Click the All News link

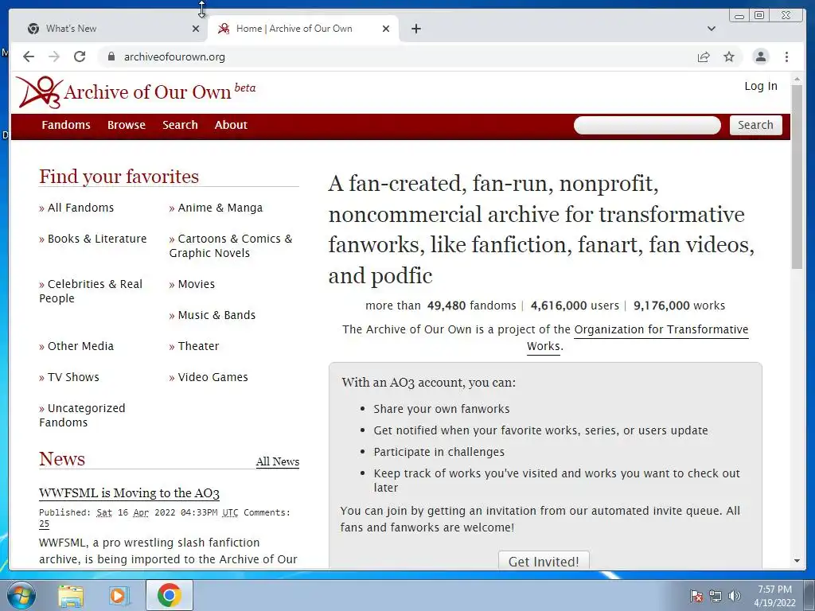coord(278,462)
